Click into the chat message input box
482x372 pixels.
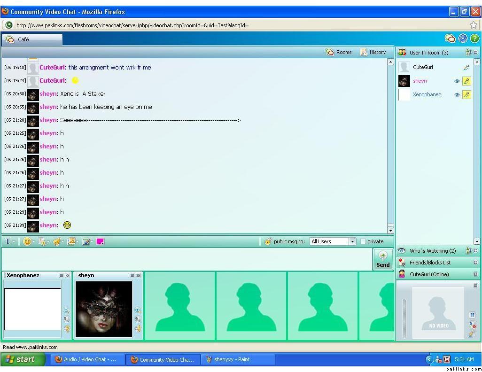point(187,259)
